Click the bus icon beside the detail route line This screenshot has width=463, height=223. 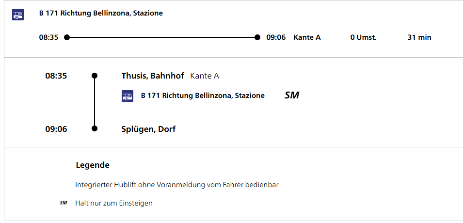pyautogui.click(x=127, y=96)
